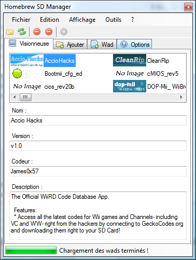The width and height of the screenshot is (196, 260).
Task: Switch to the Wad tab
Action: click(102, 45)
